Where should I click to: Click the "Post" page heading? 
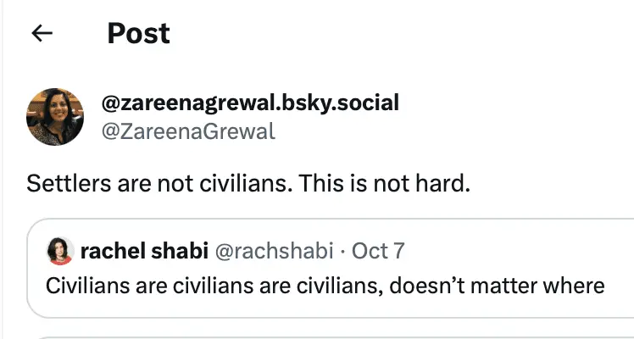pyautogui.click(x=138, y=33)
